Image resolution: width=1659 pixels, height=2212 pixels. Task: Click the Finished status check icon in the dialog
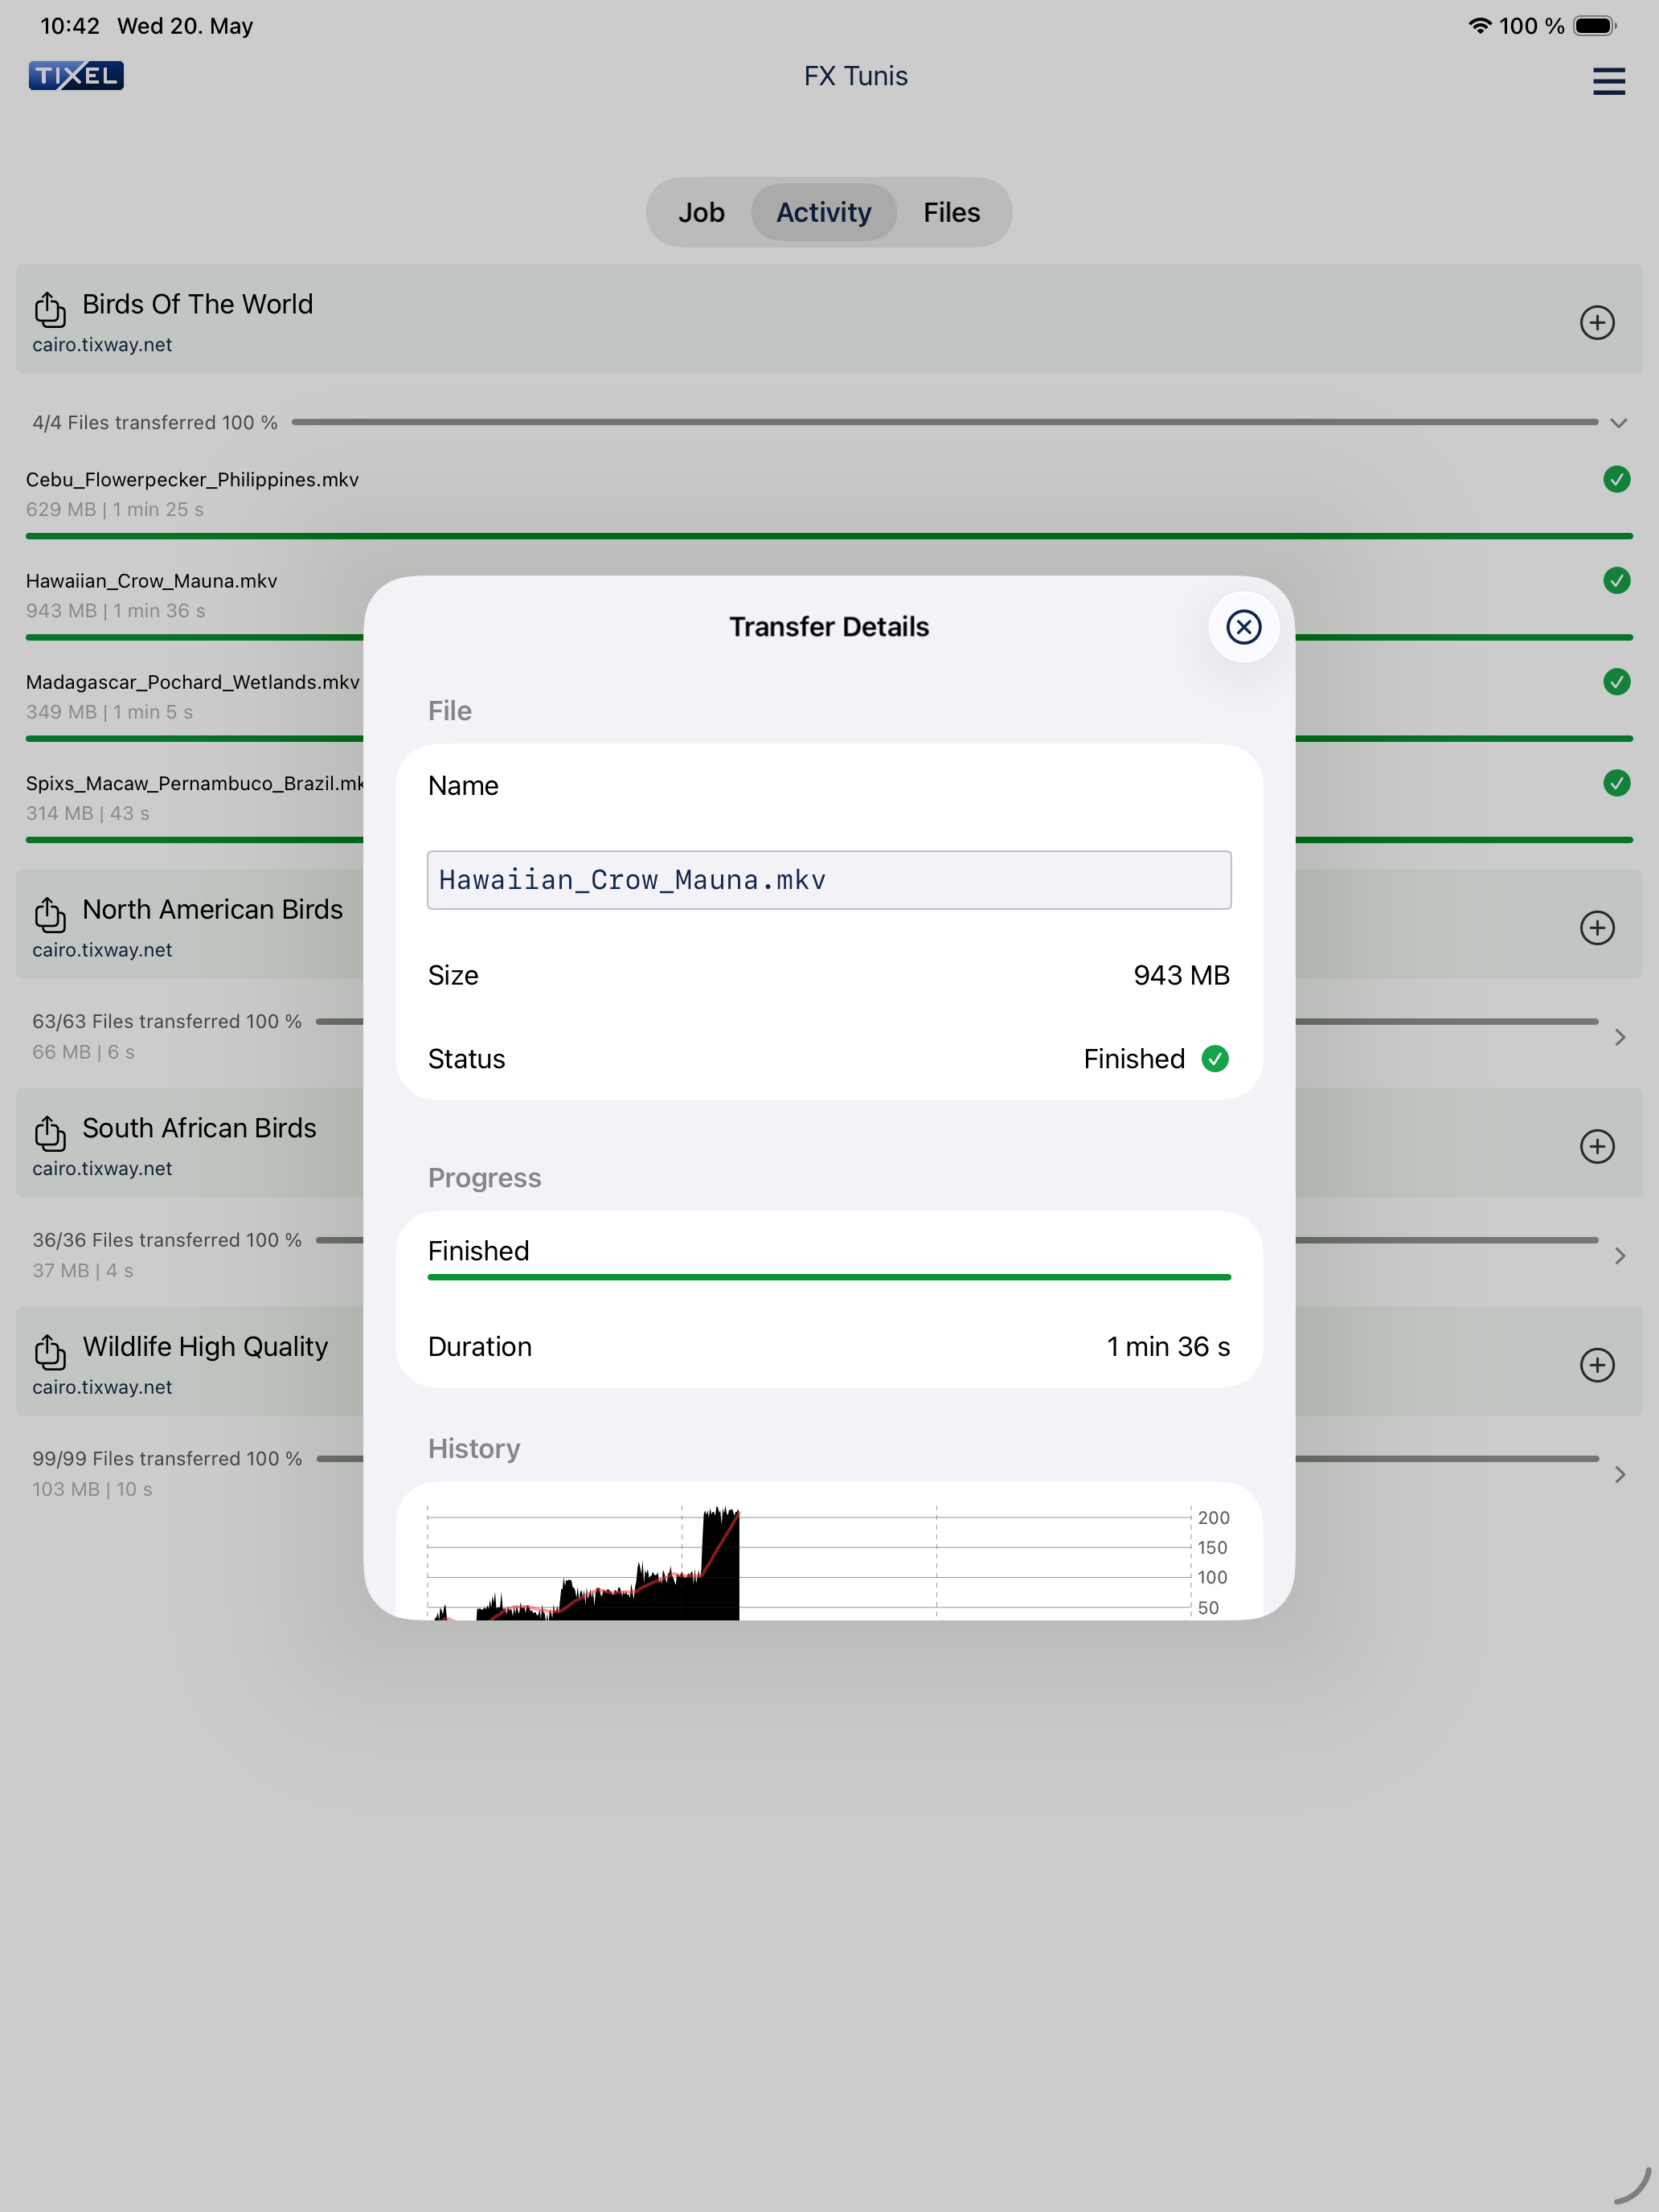pos(1214,1058)
